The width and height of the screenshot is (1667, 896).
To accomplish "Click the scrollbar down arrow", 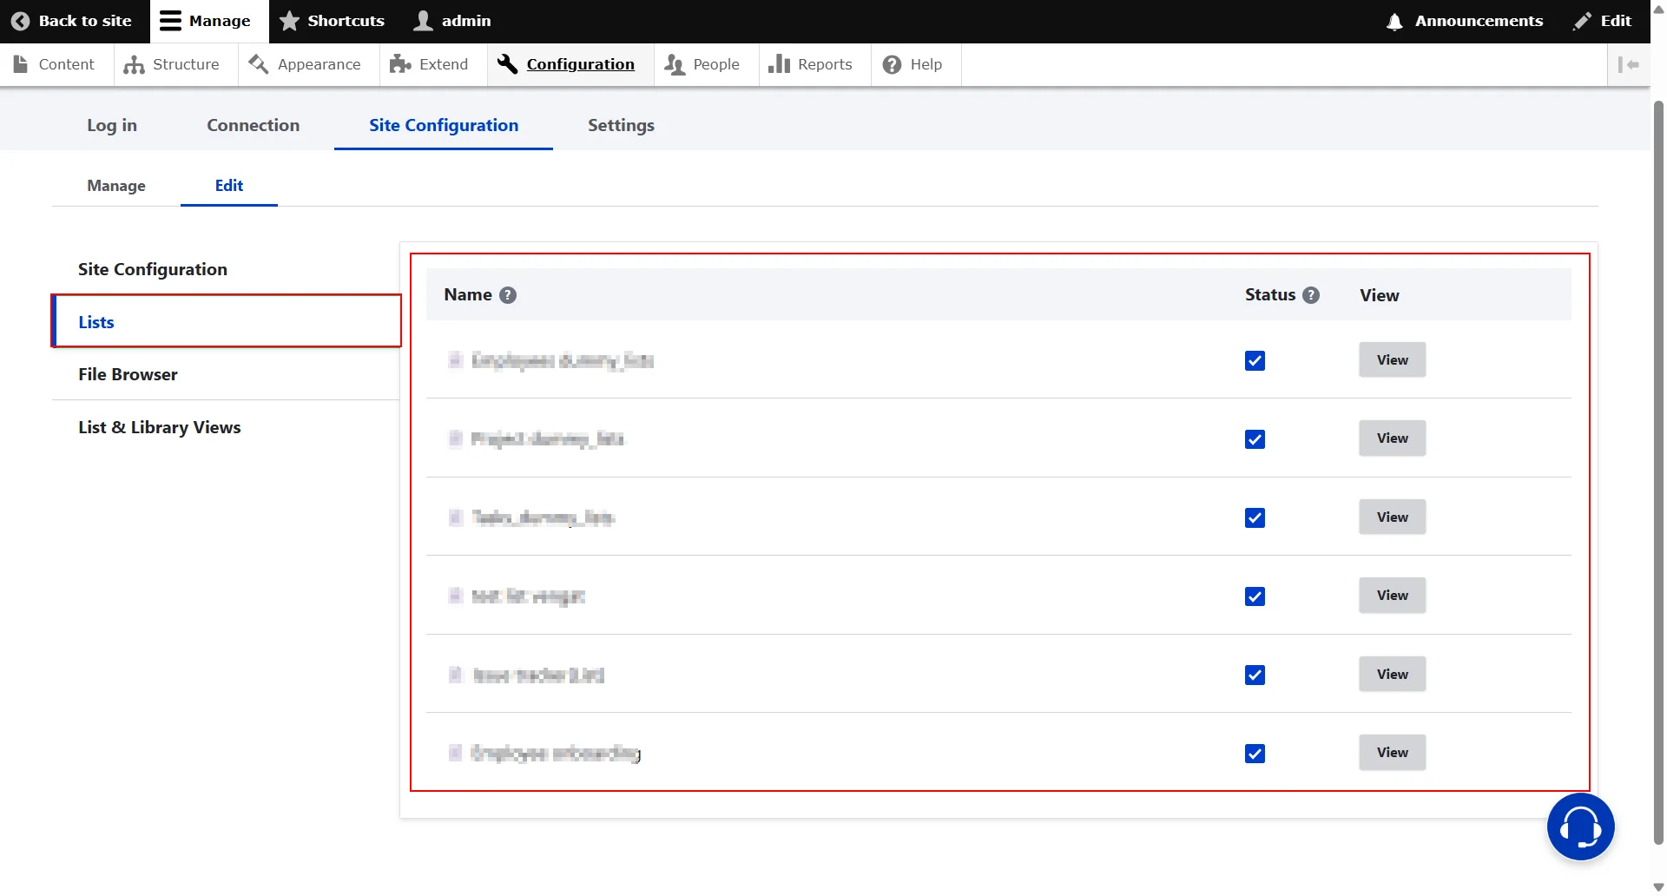I will [1657, 886].
